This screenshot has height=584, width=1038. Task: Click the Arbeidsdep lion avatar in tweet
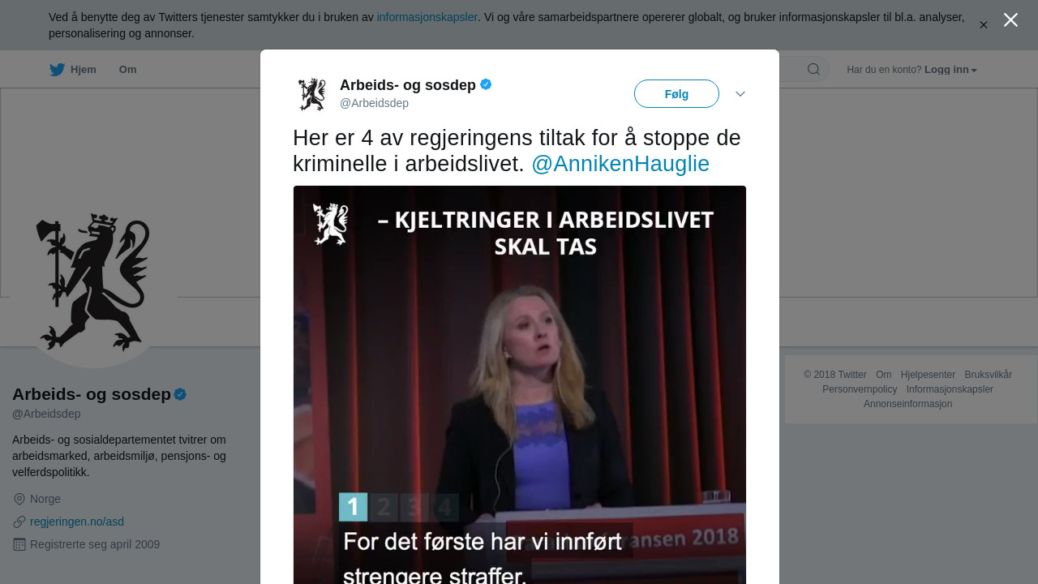click(x=312, y=94)
